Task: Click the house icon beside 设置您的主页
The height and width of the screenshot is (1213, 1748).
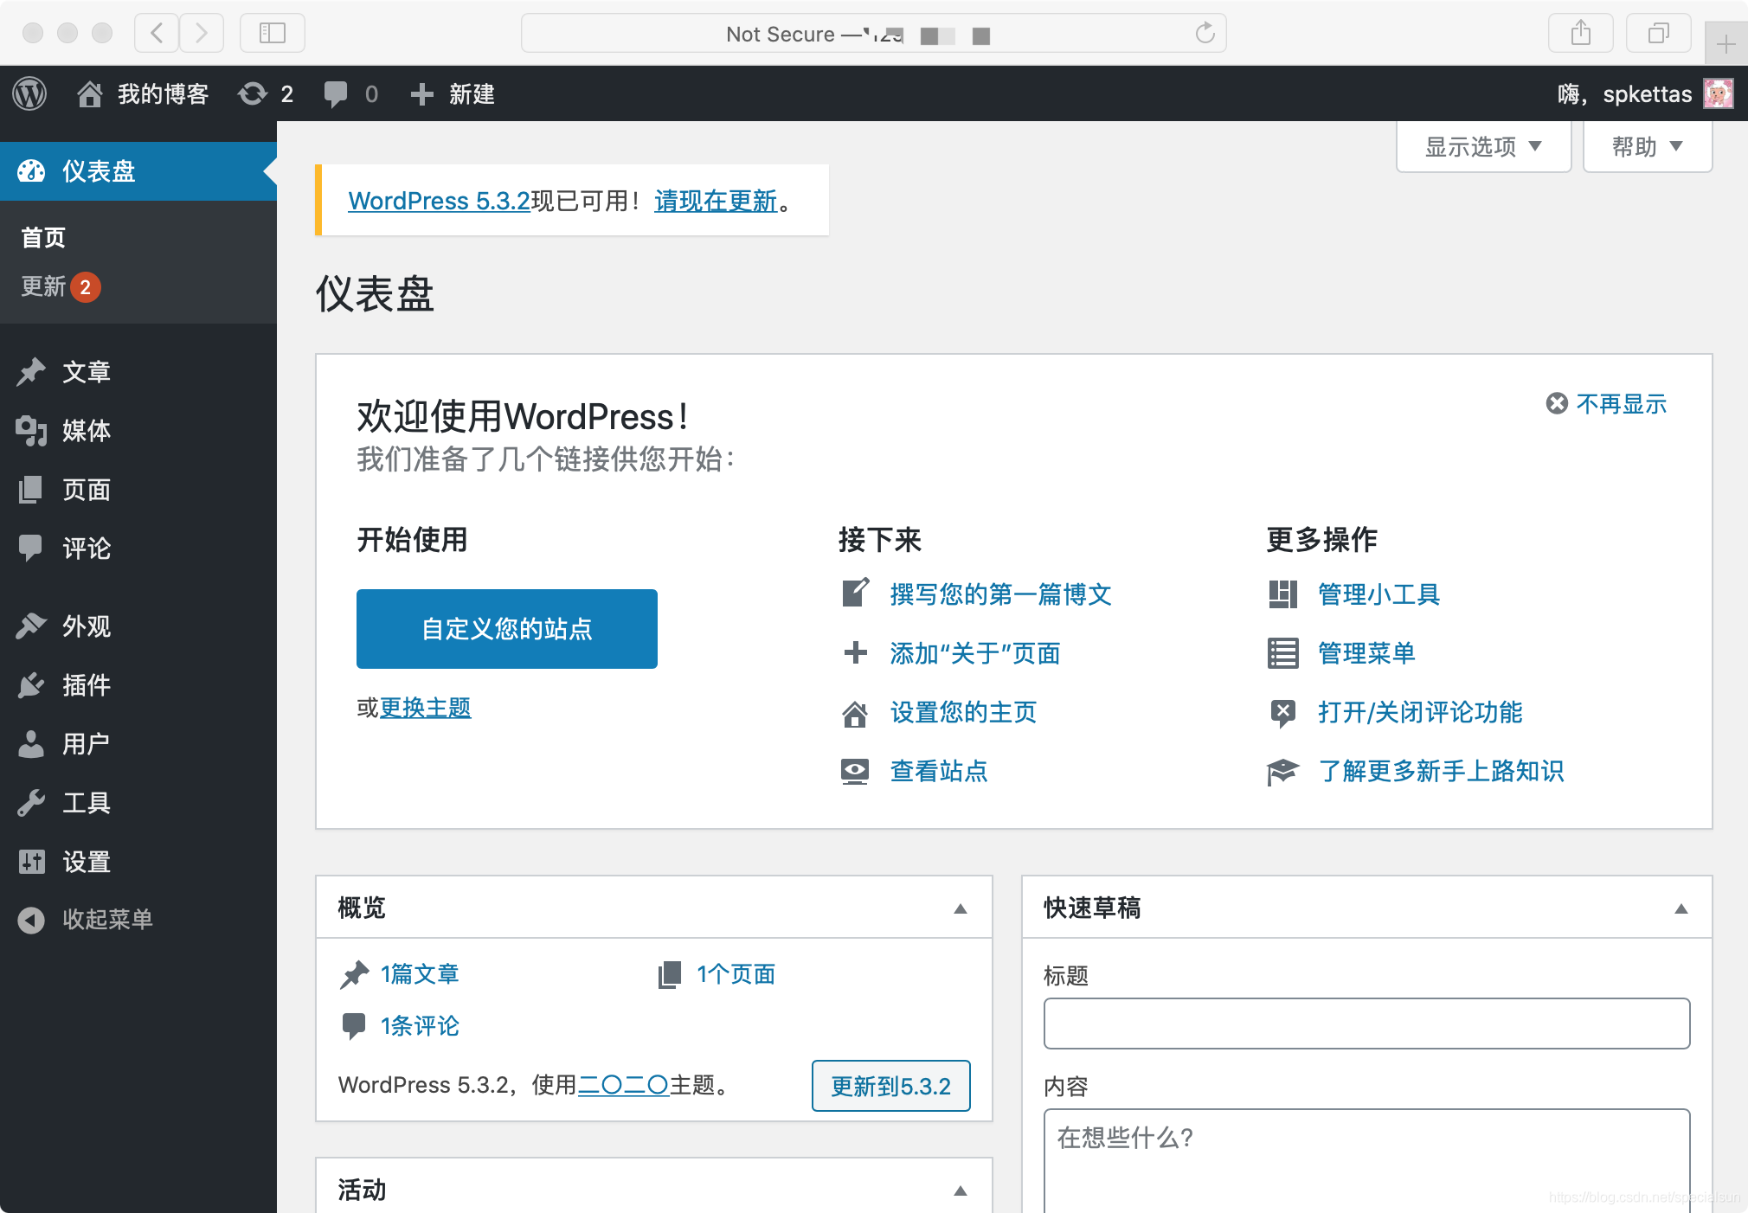Action: 855,713
